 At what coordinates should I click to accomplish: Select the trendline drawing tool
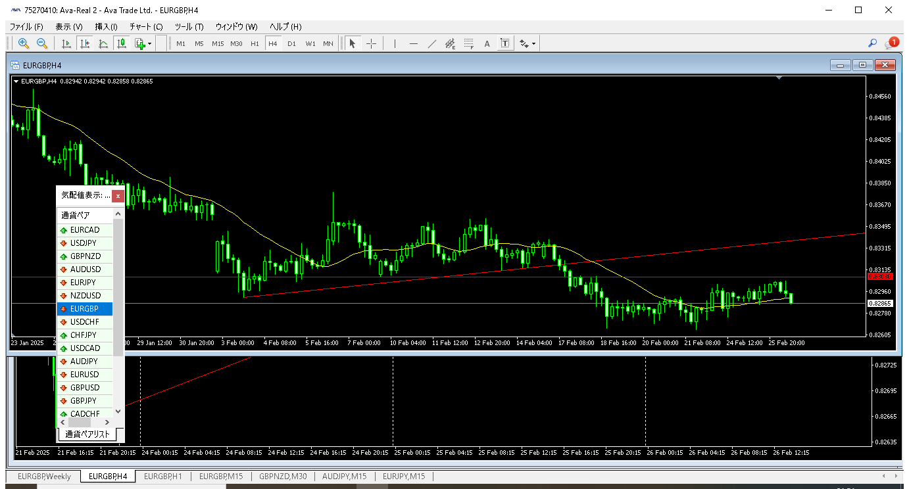[x=431, y=43]
